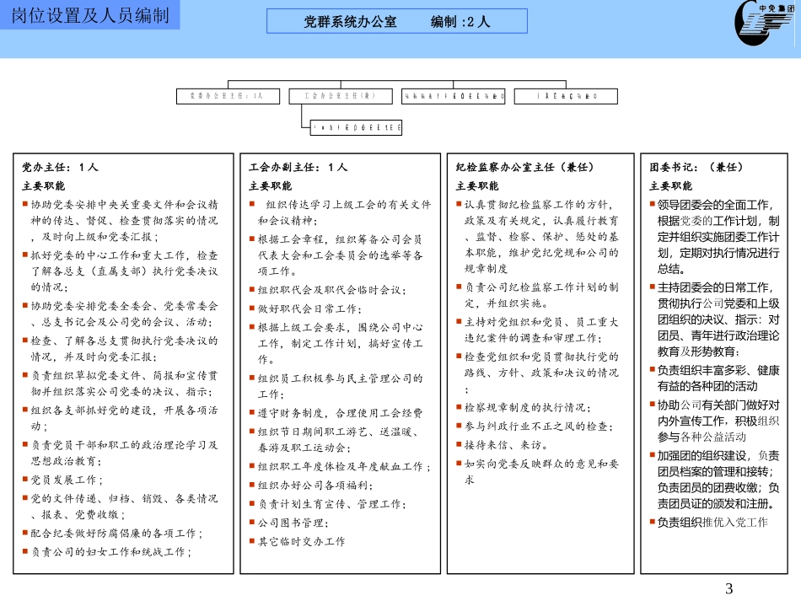
Task: Select bullet 组织员工积极参与民主管理公司的工作
Action: [x=336, y=387]
